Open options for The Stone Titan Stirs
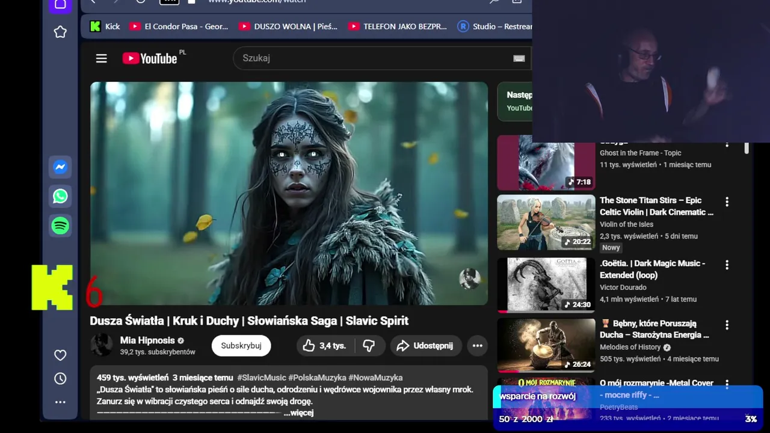 click(727, 202)
